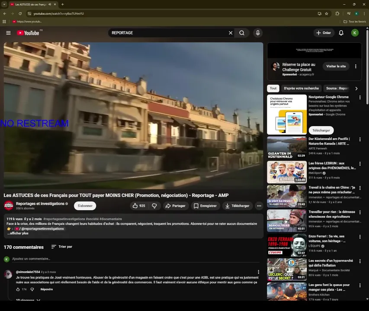Viewport: 369px width, 311px height.
Task: Dislike simonleist7554's comment
Action: point(32,289)
